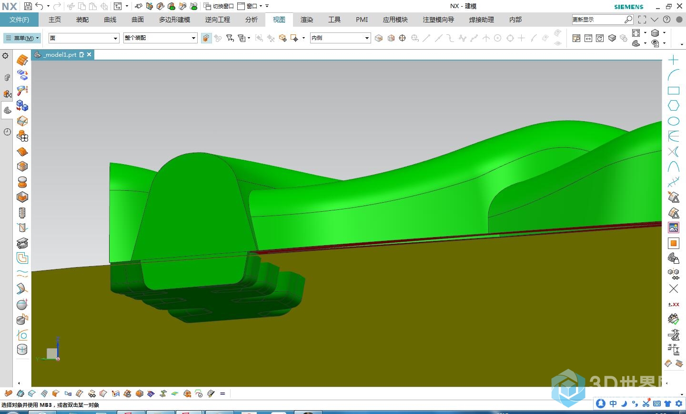686x414 pixels.
Task: Select the arc tool in right toolbar
Action: [673, 75]
